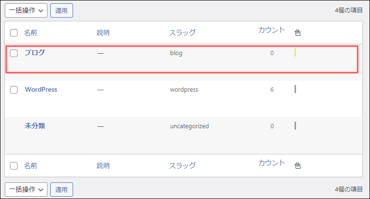Toggle the select-all checkbox in the table footer
Image resolution: width=370 pixels, height=199 pixels.
pos(14,166)
